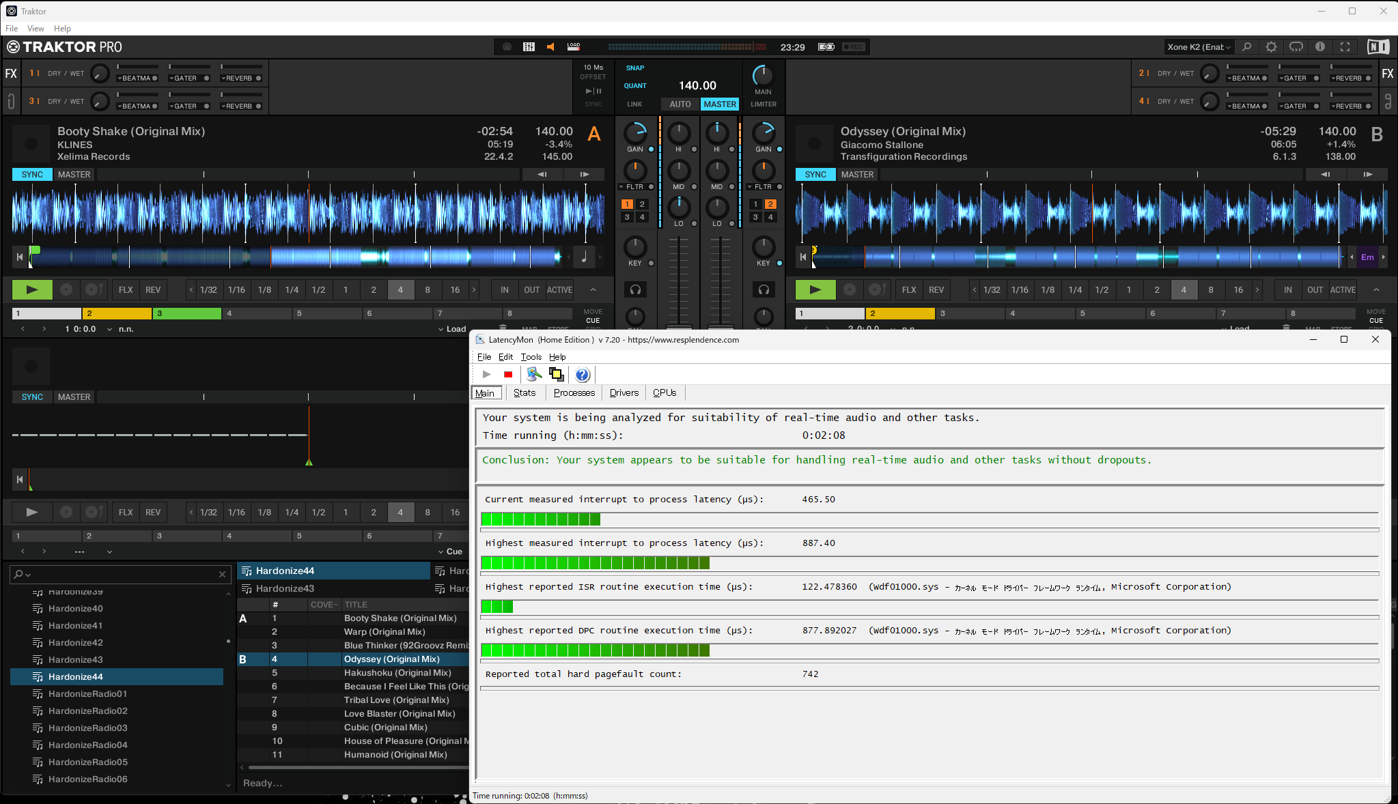The image size is (1398, 804).
Task: Set deck B as MASTER
Action: pos(857,175)
